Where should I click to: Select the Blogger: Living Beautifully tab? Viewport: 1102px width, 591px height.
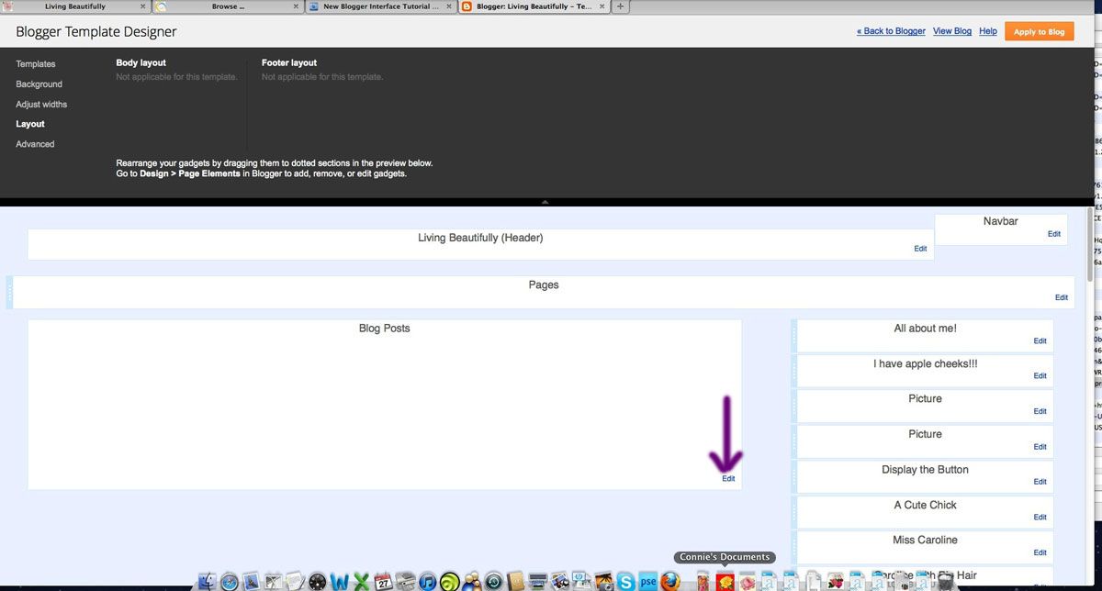[534, 6]
